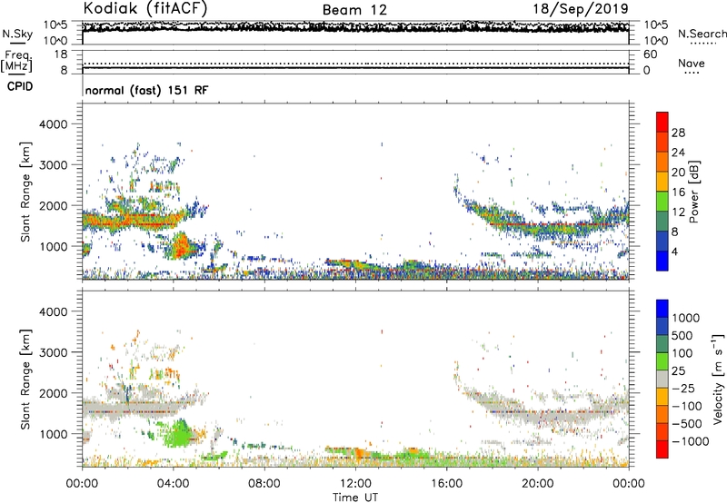Click the '60' right axis value in frequency panel

650,54
